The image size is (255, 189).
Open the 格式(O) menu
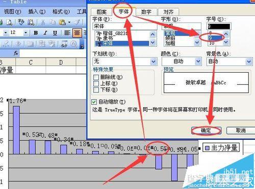click(61, 12)
